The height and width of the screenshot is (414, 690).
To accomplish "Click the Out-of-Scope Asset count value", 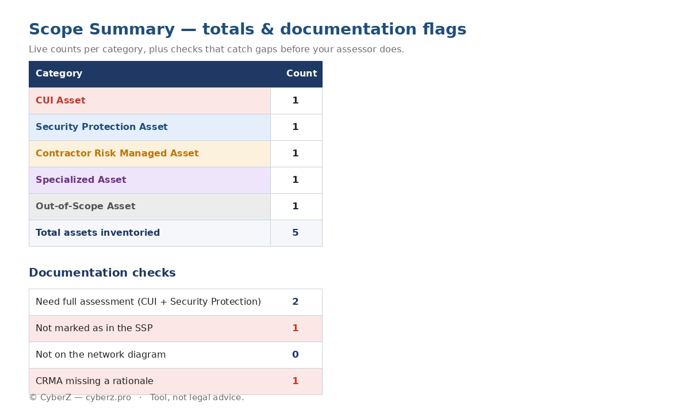I will click(x=296, y=206).
